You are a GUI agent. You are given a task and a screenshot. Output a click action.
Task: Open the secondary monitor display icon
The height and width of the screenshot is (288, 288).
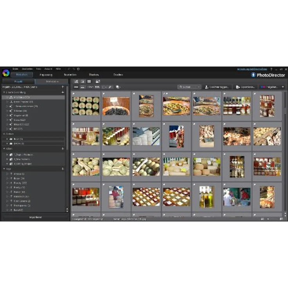point(98,81)
